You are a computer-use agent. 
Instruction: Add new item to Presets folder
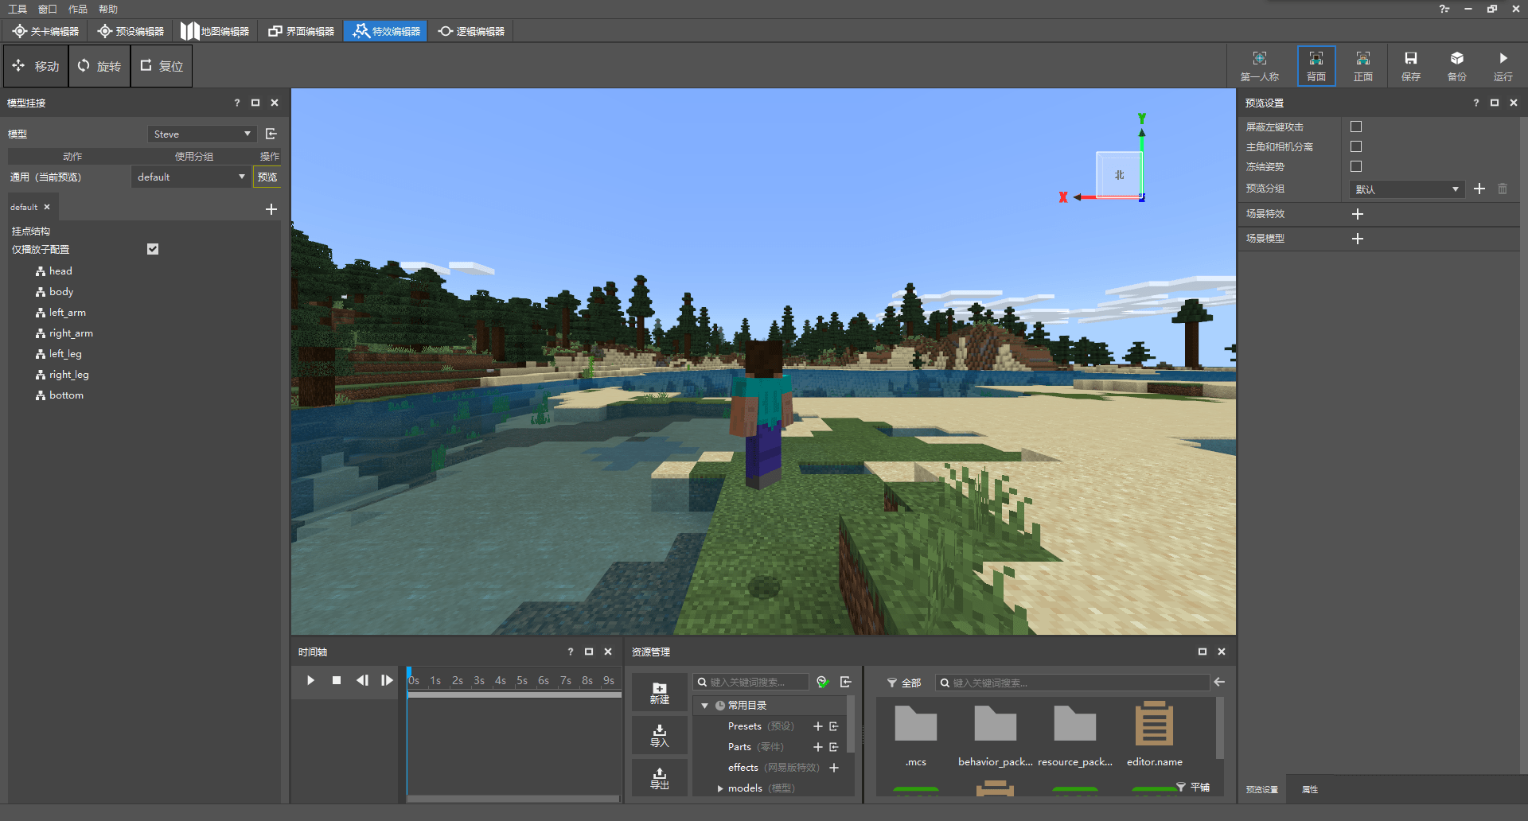817,726
